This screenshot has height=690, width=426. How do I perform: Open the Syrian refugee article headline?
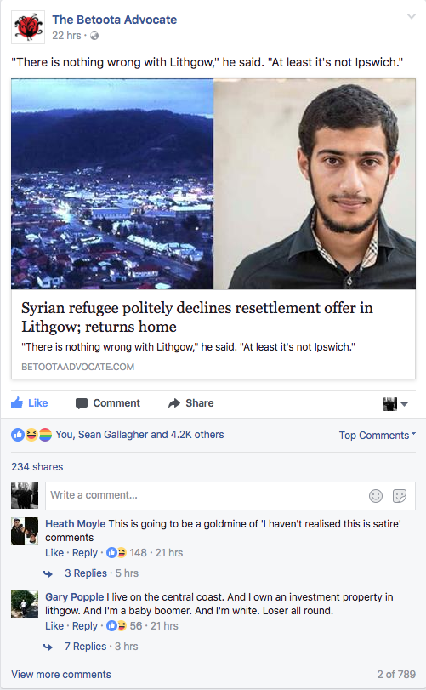(x=197, y=317)
